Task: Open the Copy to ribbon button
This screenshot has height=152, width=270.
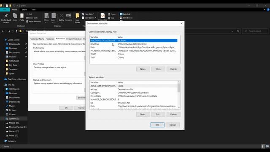Action: (x=54, y=18)
